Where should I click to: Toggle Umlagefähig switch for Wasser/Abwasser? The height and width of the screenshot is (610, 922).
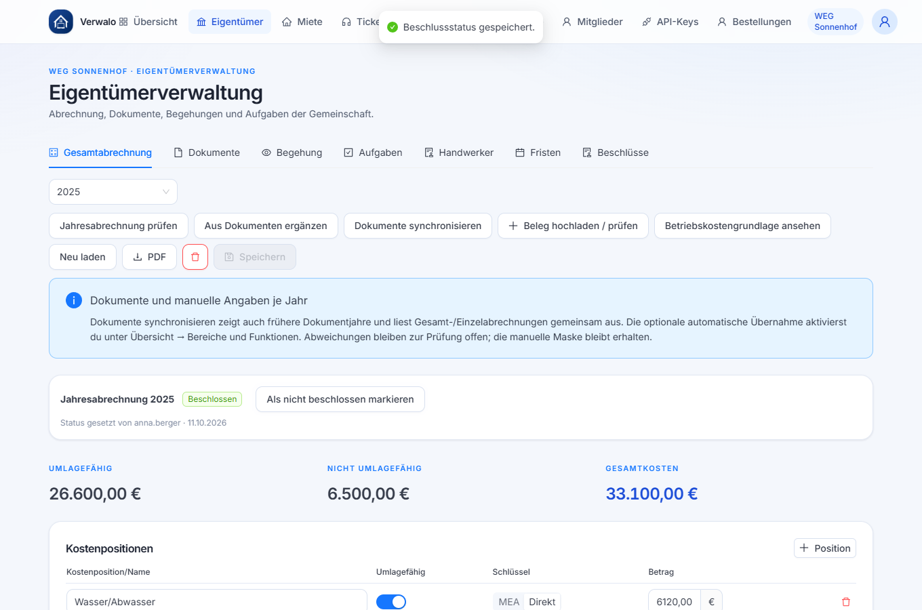coord(391,602)
